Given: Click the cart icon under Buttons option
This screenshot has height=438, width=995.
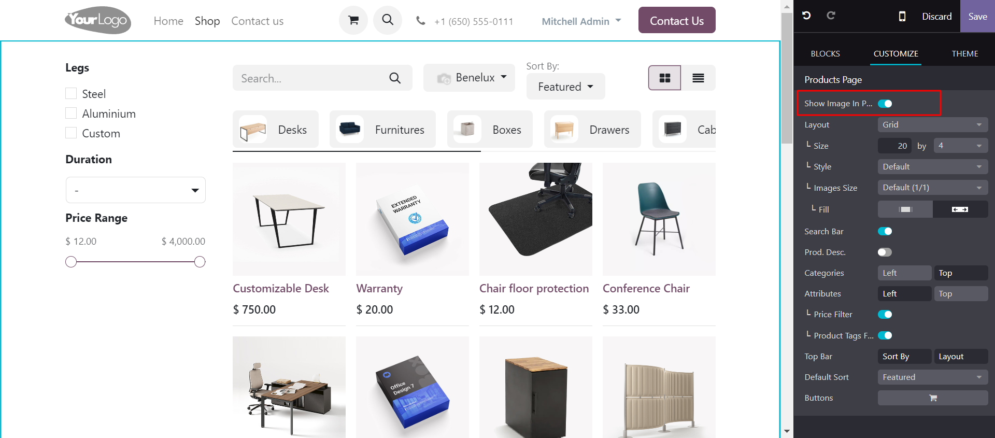Looking at the screenshot, I should pos(933,398).
